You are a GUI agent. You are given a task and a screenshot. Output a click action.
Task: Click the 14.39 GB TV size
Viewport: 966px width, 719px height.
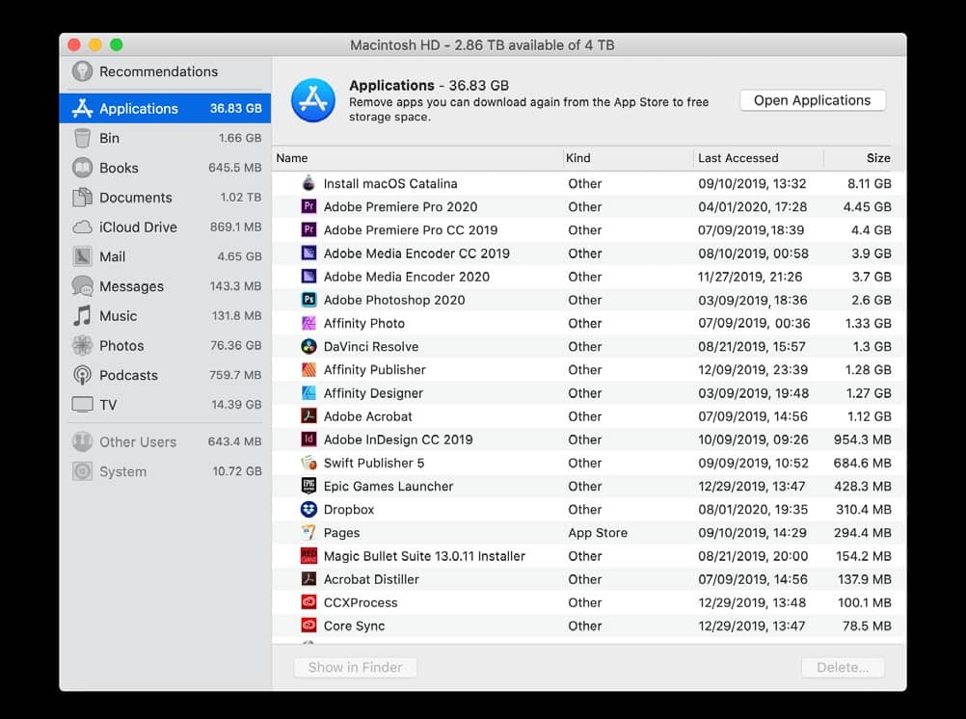pos(236,405)
